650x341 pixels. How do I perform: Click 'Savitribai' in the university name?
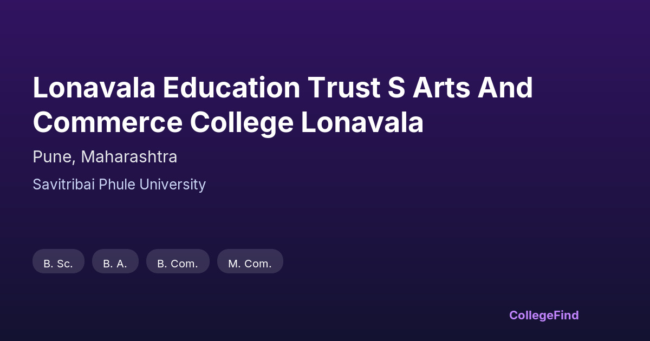[x=63, y=185]
